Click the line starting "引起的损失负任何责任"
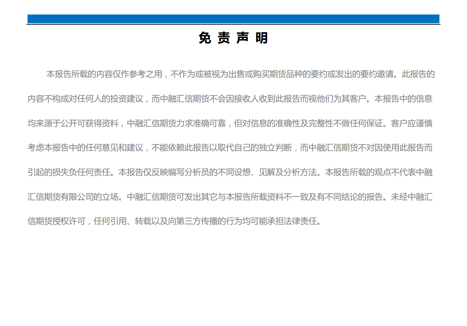The image size is (467, 326). [230, 172]
